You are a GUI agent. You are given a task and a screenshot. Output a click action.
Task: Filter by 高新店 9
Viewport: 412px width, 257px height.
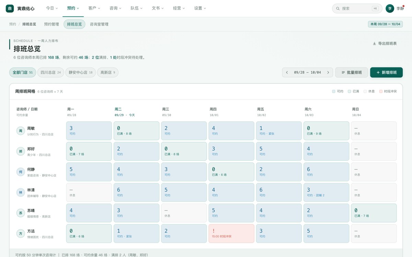tap(108, 72)
